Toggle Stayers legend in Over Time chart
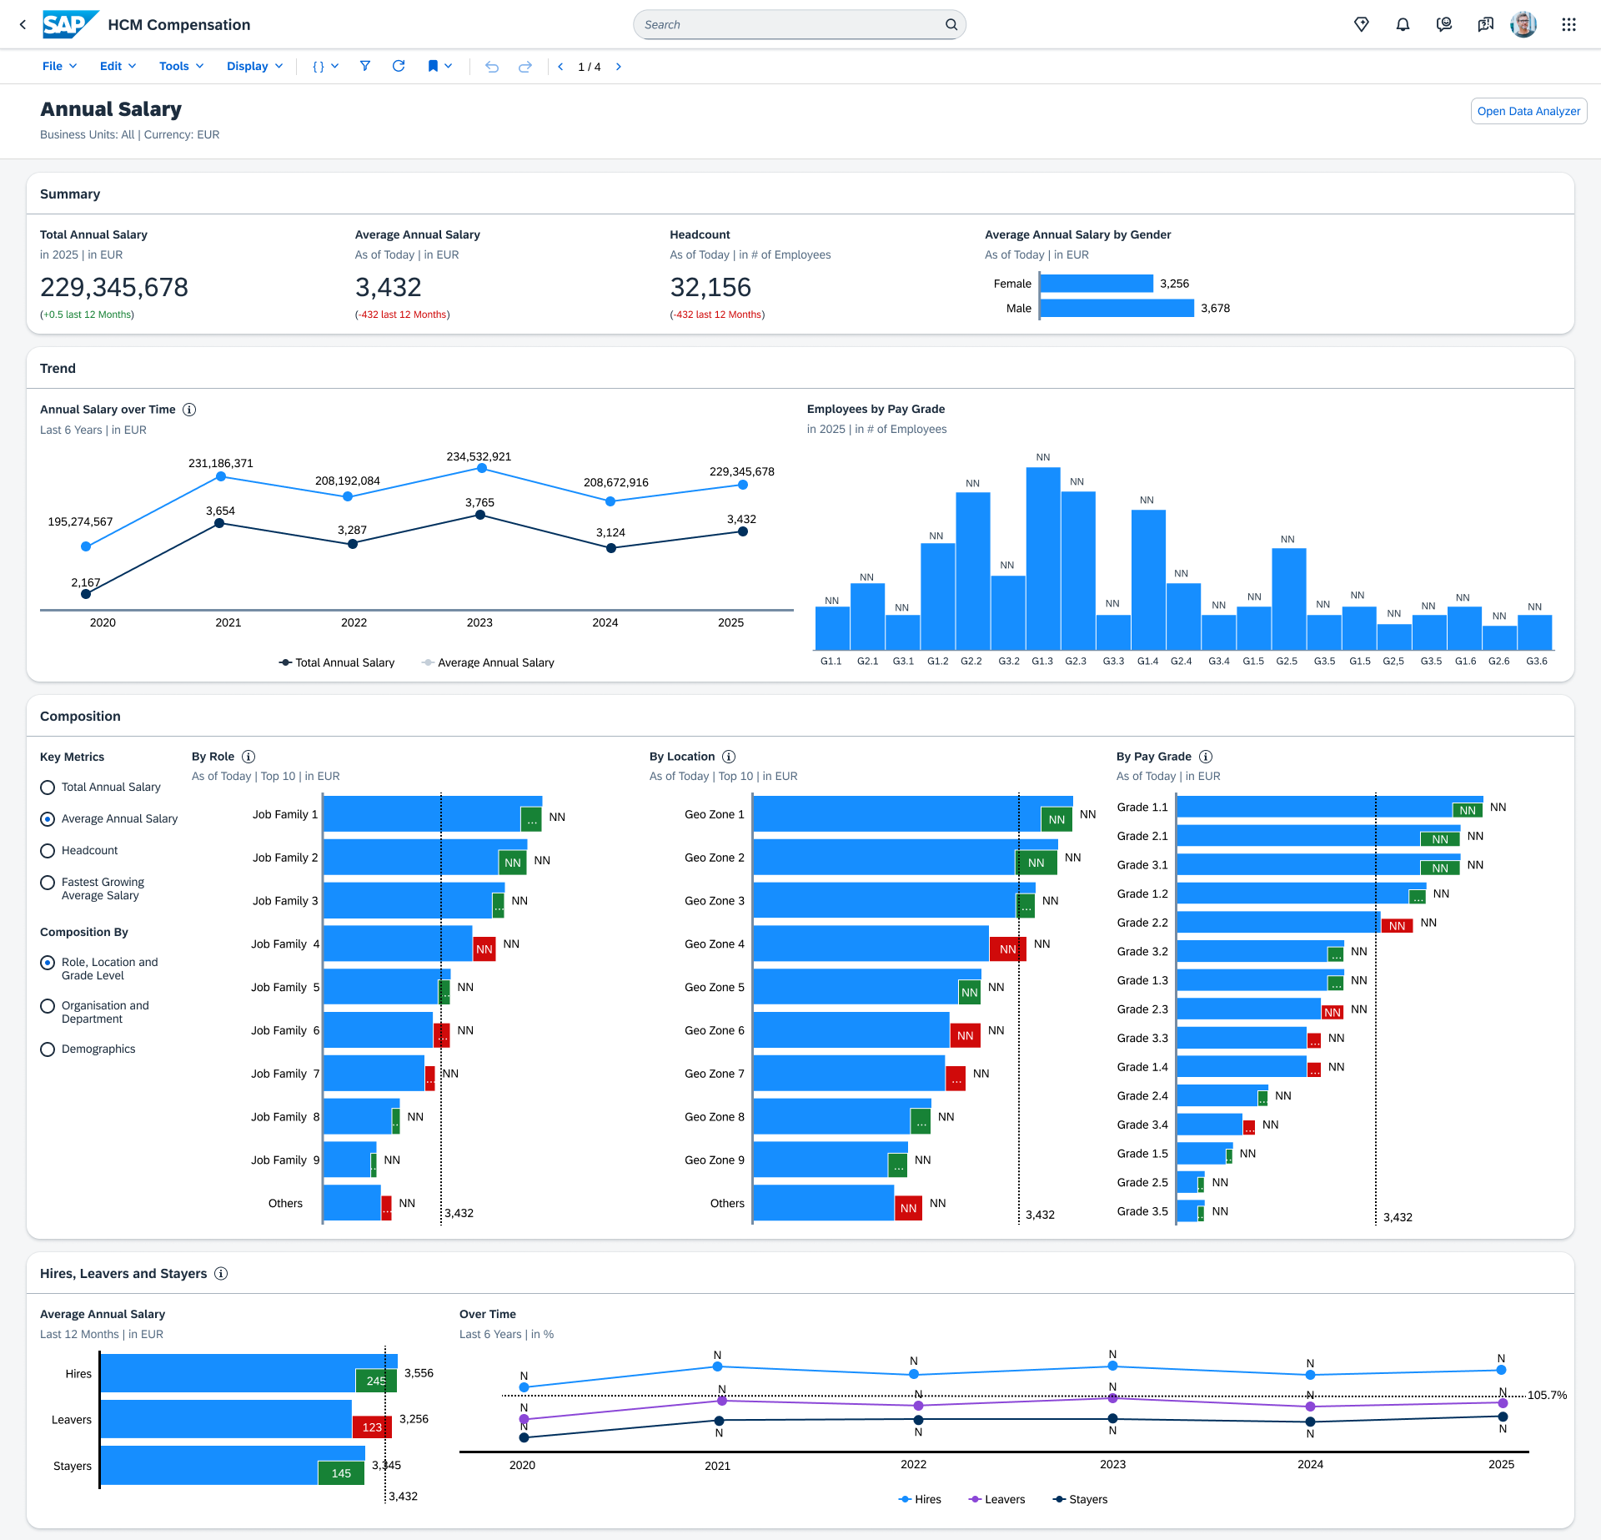 click(1080, 1499)
